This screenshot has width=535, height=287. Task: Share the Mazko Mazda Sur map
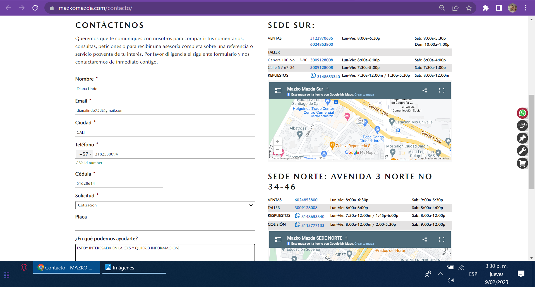click(425, 90)
